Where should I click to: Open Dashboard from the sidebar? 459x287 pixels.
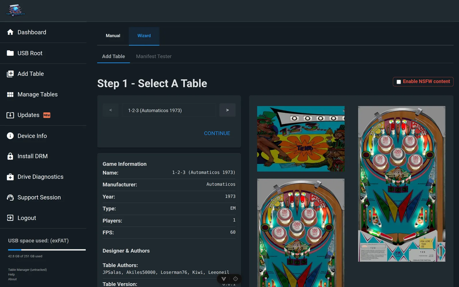coord(43,32)
